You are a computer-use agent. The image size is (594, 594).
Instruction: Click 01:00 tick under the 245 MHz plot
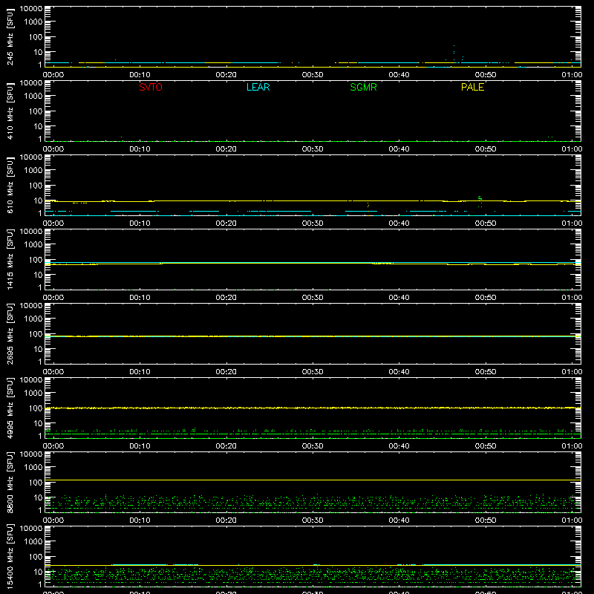572,75
